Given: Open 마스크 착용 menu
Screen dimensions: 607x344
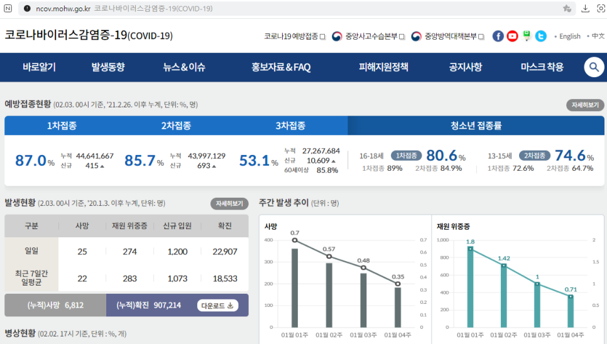Looking at the screenshot, I should click(542, 67).
